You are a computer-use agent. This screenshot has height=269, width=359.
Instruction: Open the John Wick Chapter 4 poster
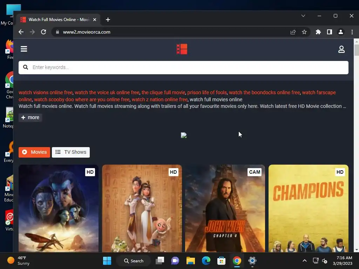click(x=225, y=208)
